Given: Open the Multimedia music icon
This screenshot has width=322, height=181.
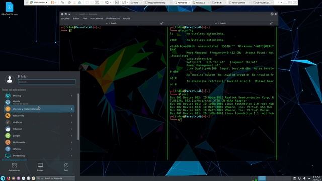Looking at the screenshot, I should coord(8,142).
